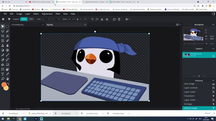Viewport: 216px width, 121px height.
Task: Close the bg.png document tab
Action: [85, 25]
